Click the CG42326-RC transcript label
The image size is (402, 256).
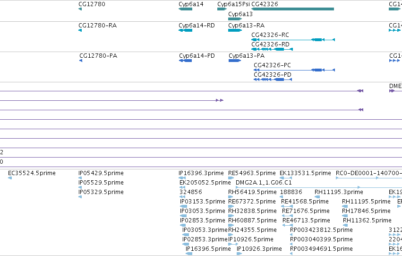click(x=270, y=35)
